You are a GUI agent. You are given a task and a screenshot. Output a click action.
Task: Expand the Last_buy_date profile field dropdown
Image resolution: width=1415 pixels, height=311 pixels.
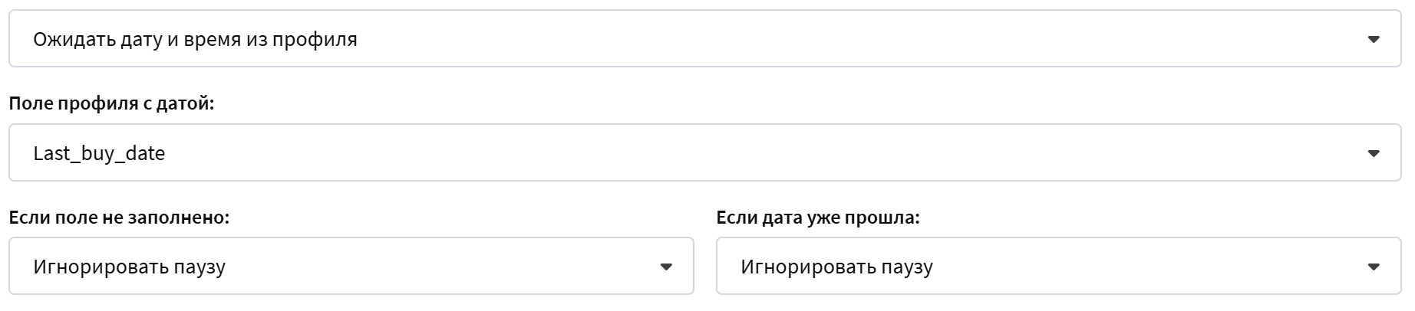point(704,153)
